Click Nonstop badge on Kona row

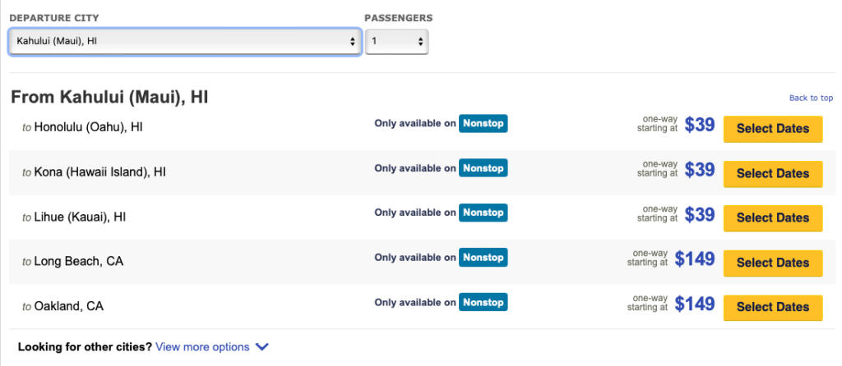tap(483, 168)
